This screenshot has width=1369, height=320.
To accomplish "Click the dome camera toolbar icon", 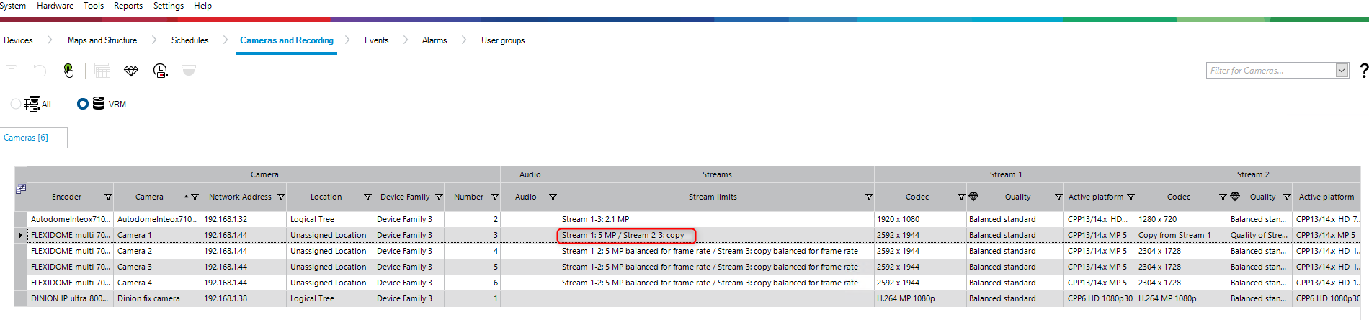I will 189,71.
